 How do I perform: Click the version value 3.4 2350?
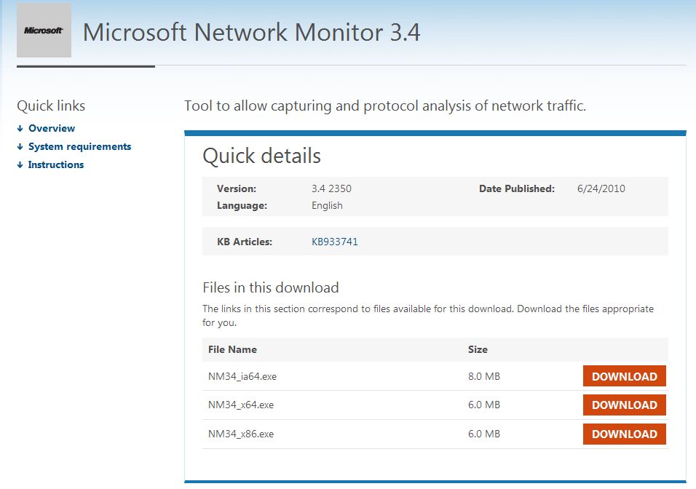331,188
